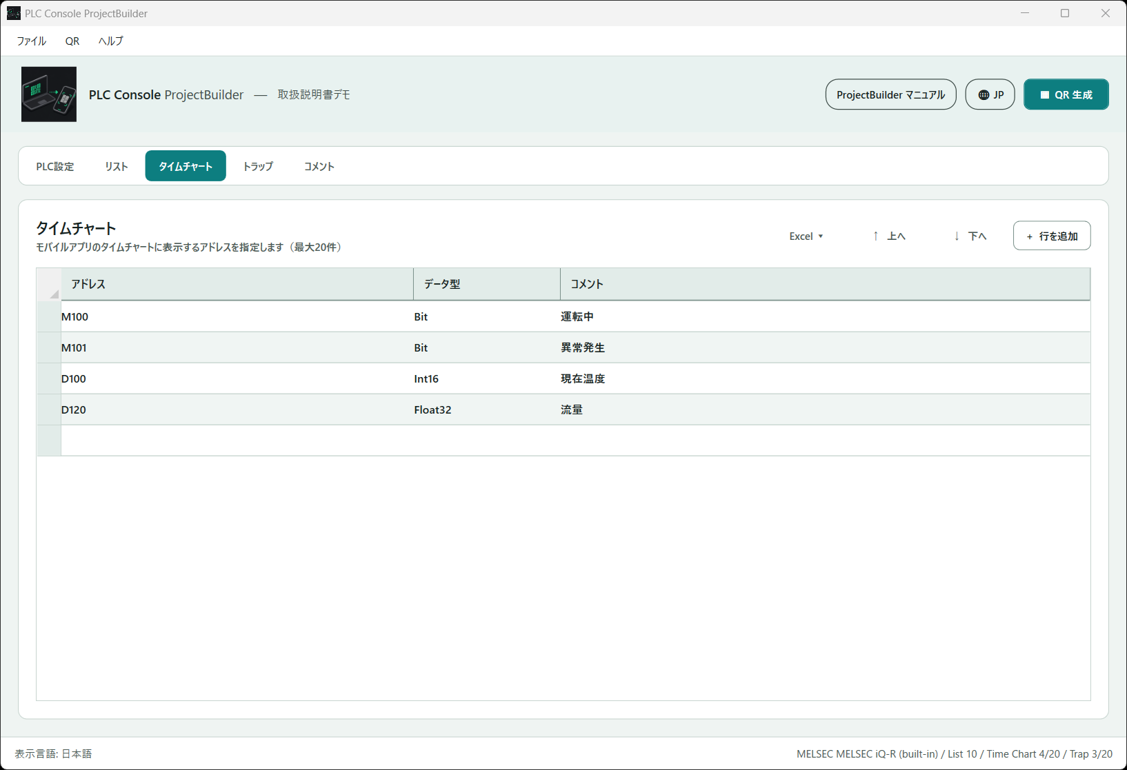This screenshot has height=770, width=1127.
Task: Click the 現在温度 comment cell
Action: coord(826,378)
